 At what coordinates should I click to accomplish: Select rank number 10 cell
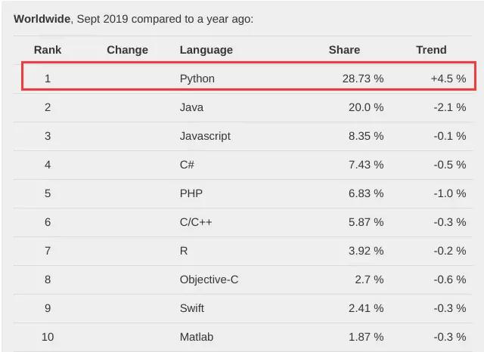coord(47,337)
